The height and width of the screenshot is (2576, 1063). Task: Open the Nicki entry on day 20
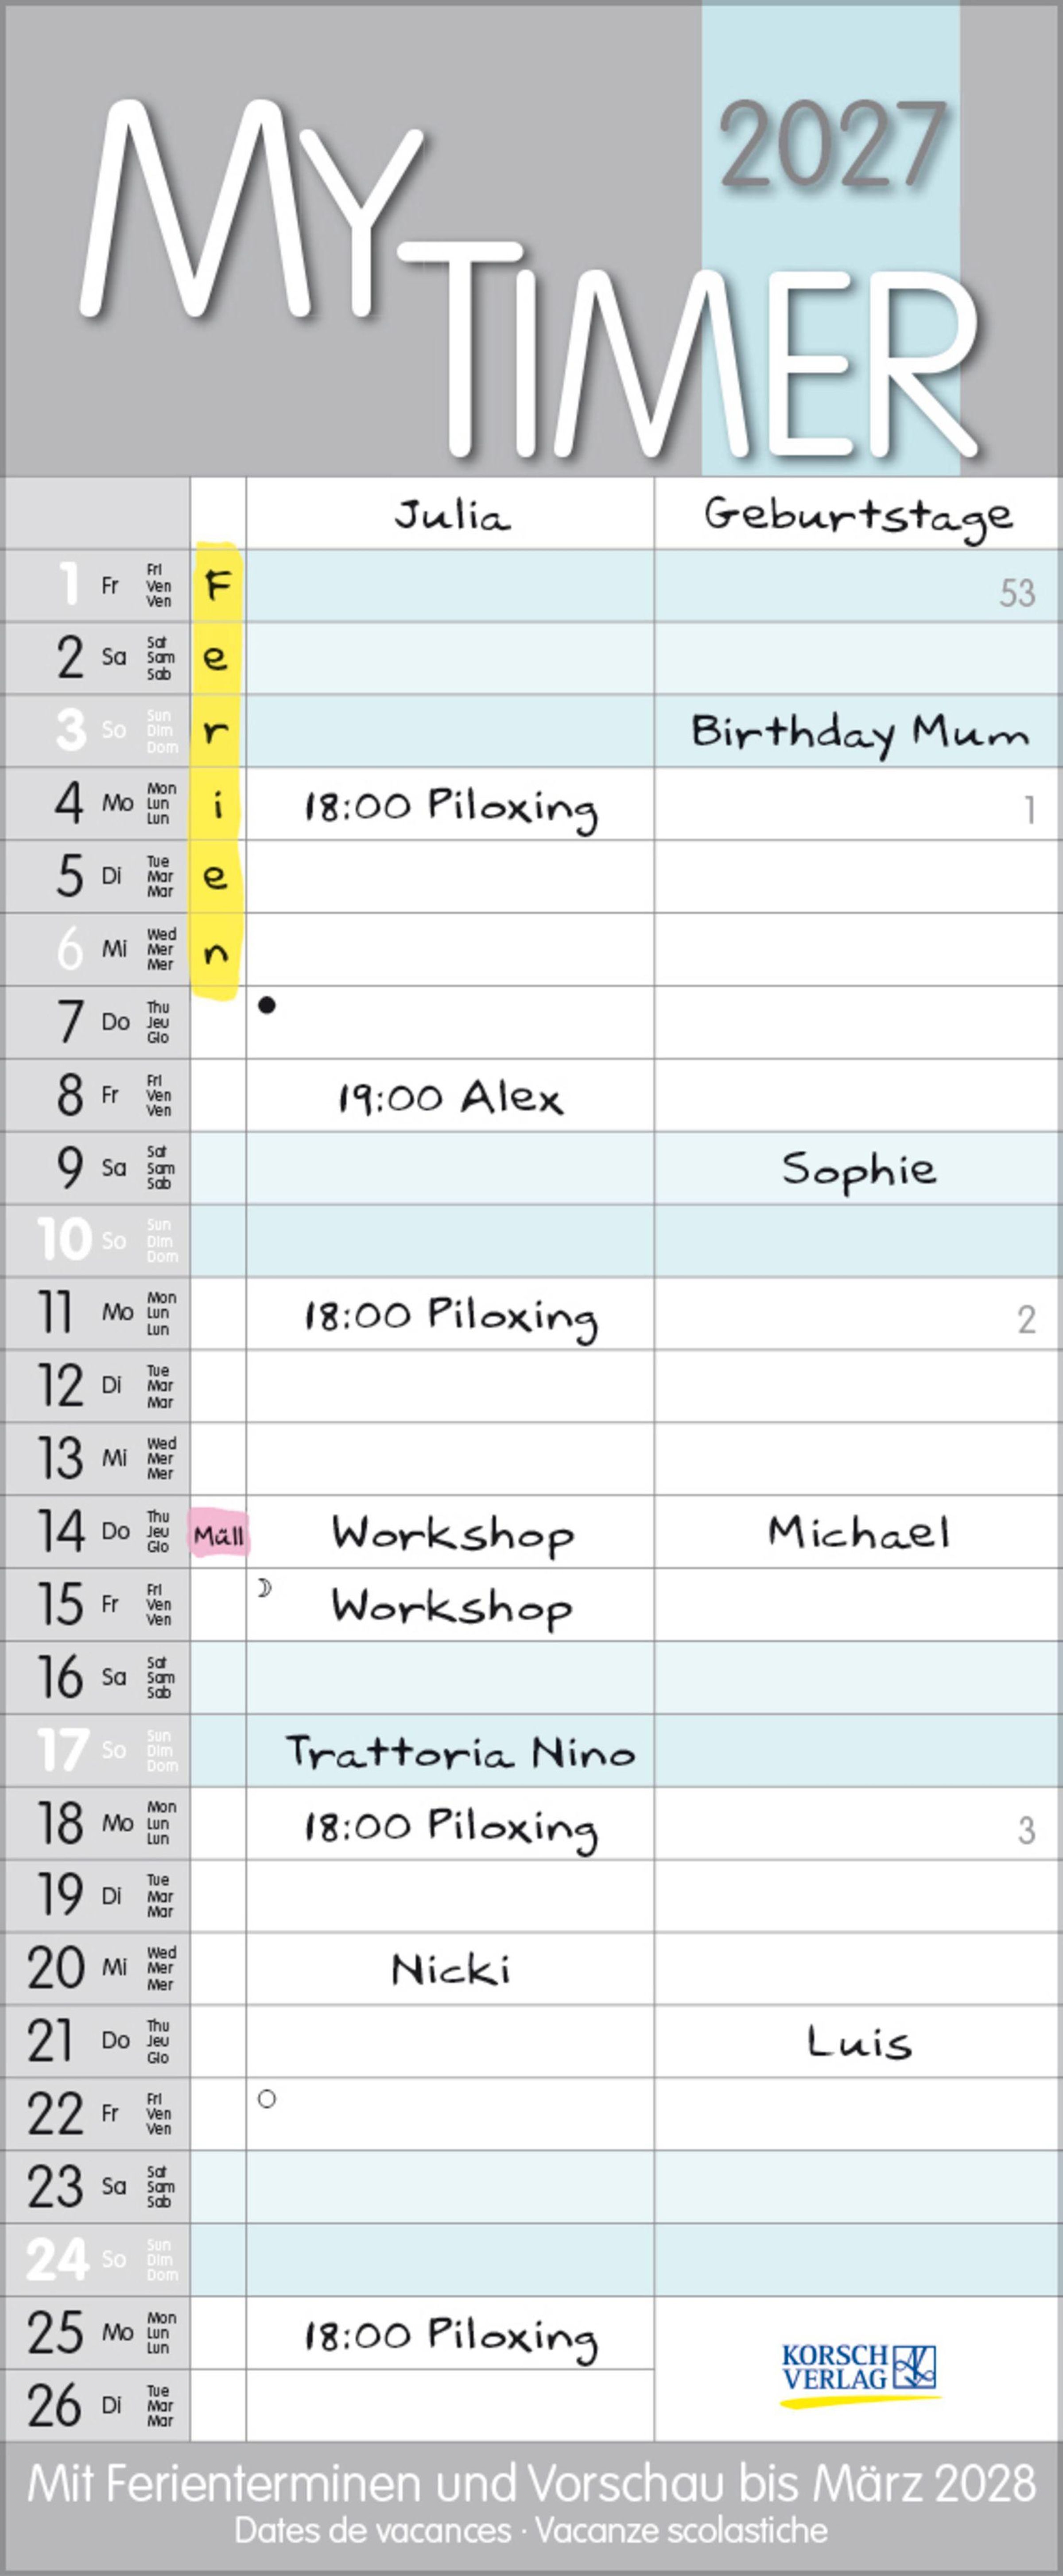450,1969
